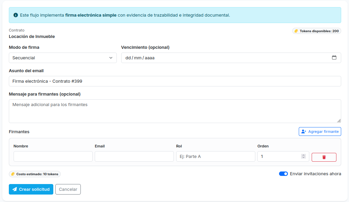The height and width of the screenshot is (202, 349).
Task: Click the Cancelar button
Action: click(x=68, y=189)
